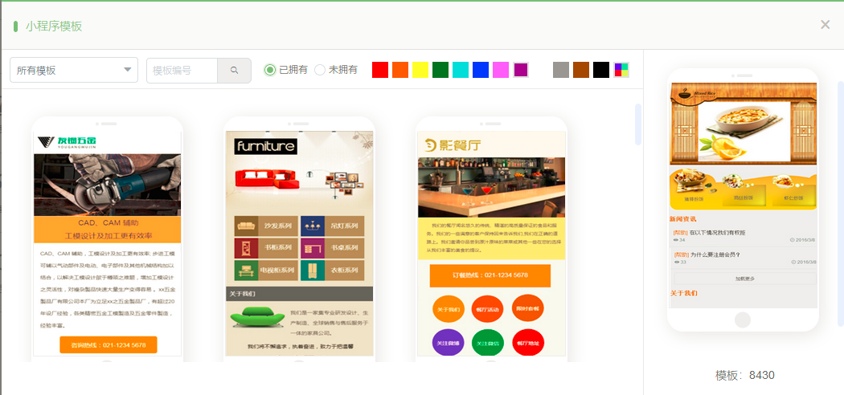Click the 模板编号 search input field

(182, 71)
